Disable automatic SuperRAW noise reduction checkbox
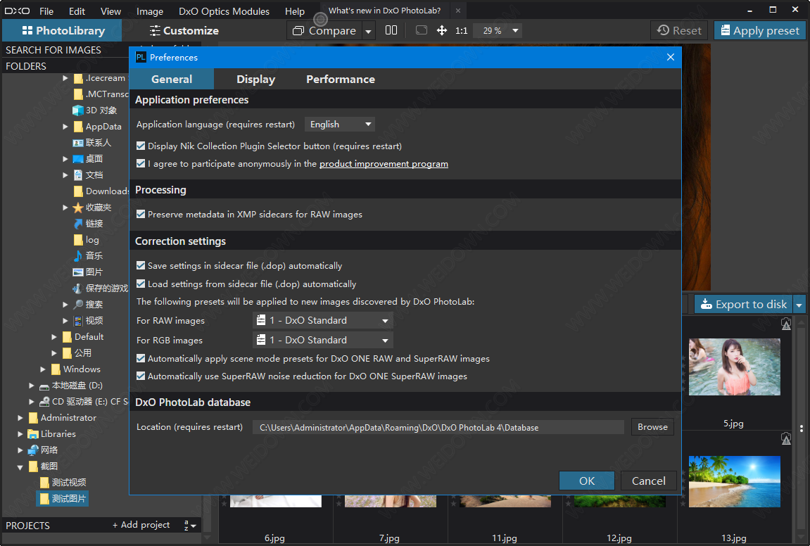This screenshot has height=546, width=810. click(141, 376)
